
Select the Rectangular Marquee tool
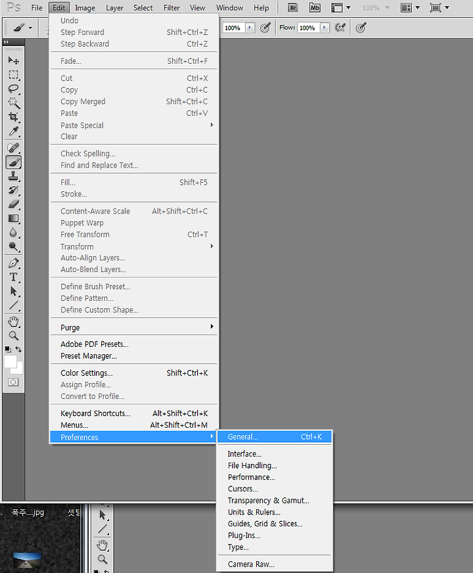(x=14, y=74)
